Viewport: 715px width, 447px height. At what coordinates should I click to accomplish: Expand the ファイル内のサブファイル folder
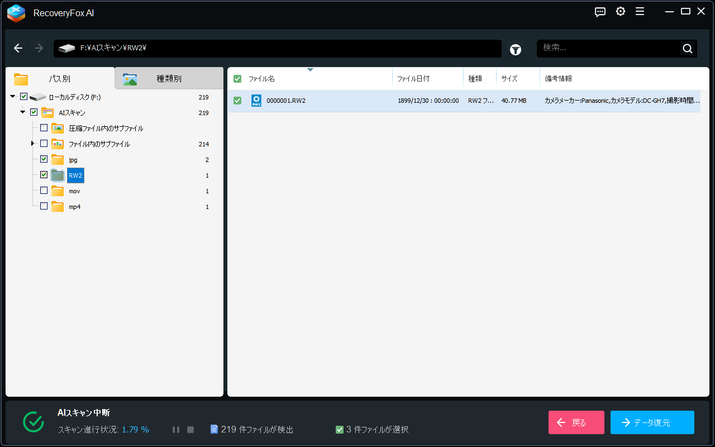33,144
